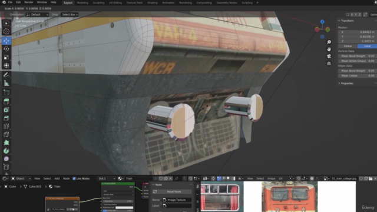The width and height of the screenshot is (377, 212).
Task: Add a new workspace with plus tab
Action: [257, 2]
